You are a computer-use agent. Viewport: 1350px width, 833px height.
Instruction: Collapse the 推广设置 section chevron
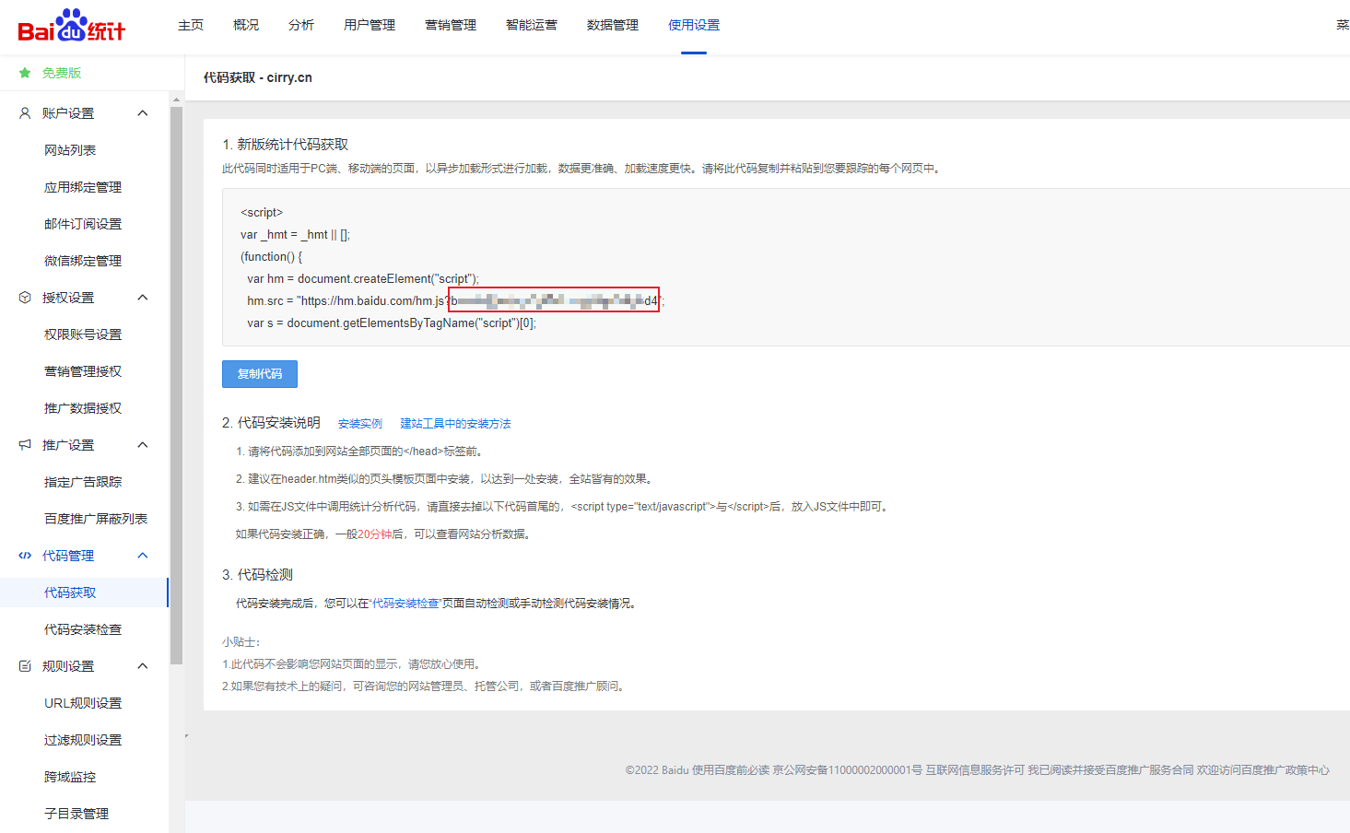tap(143, 445)
